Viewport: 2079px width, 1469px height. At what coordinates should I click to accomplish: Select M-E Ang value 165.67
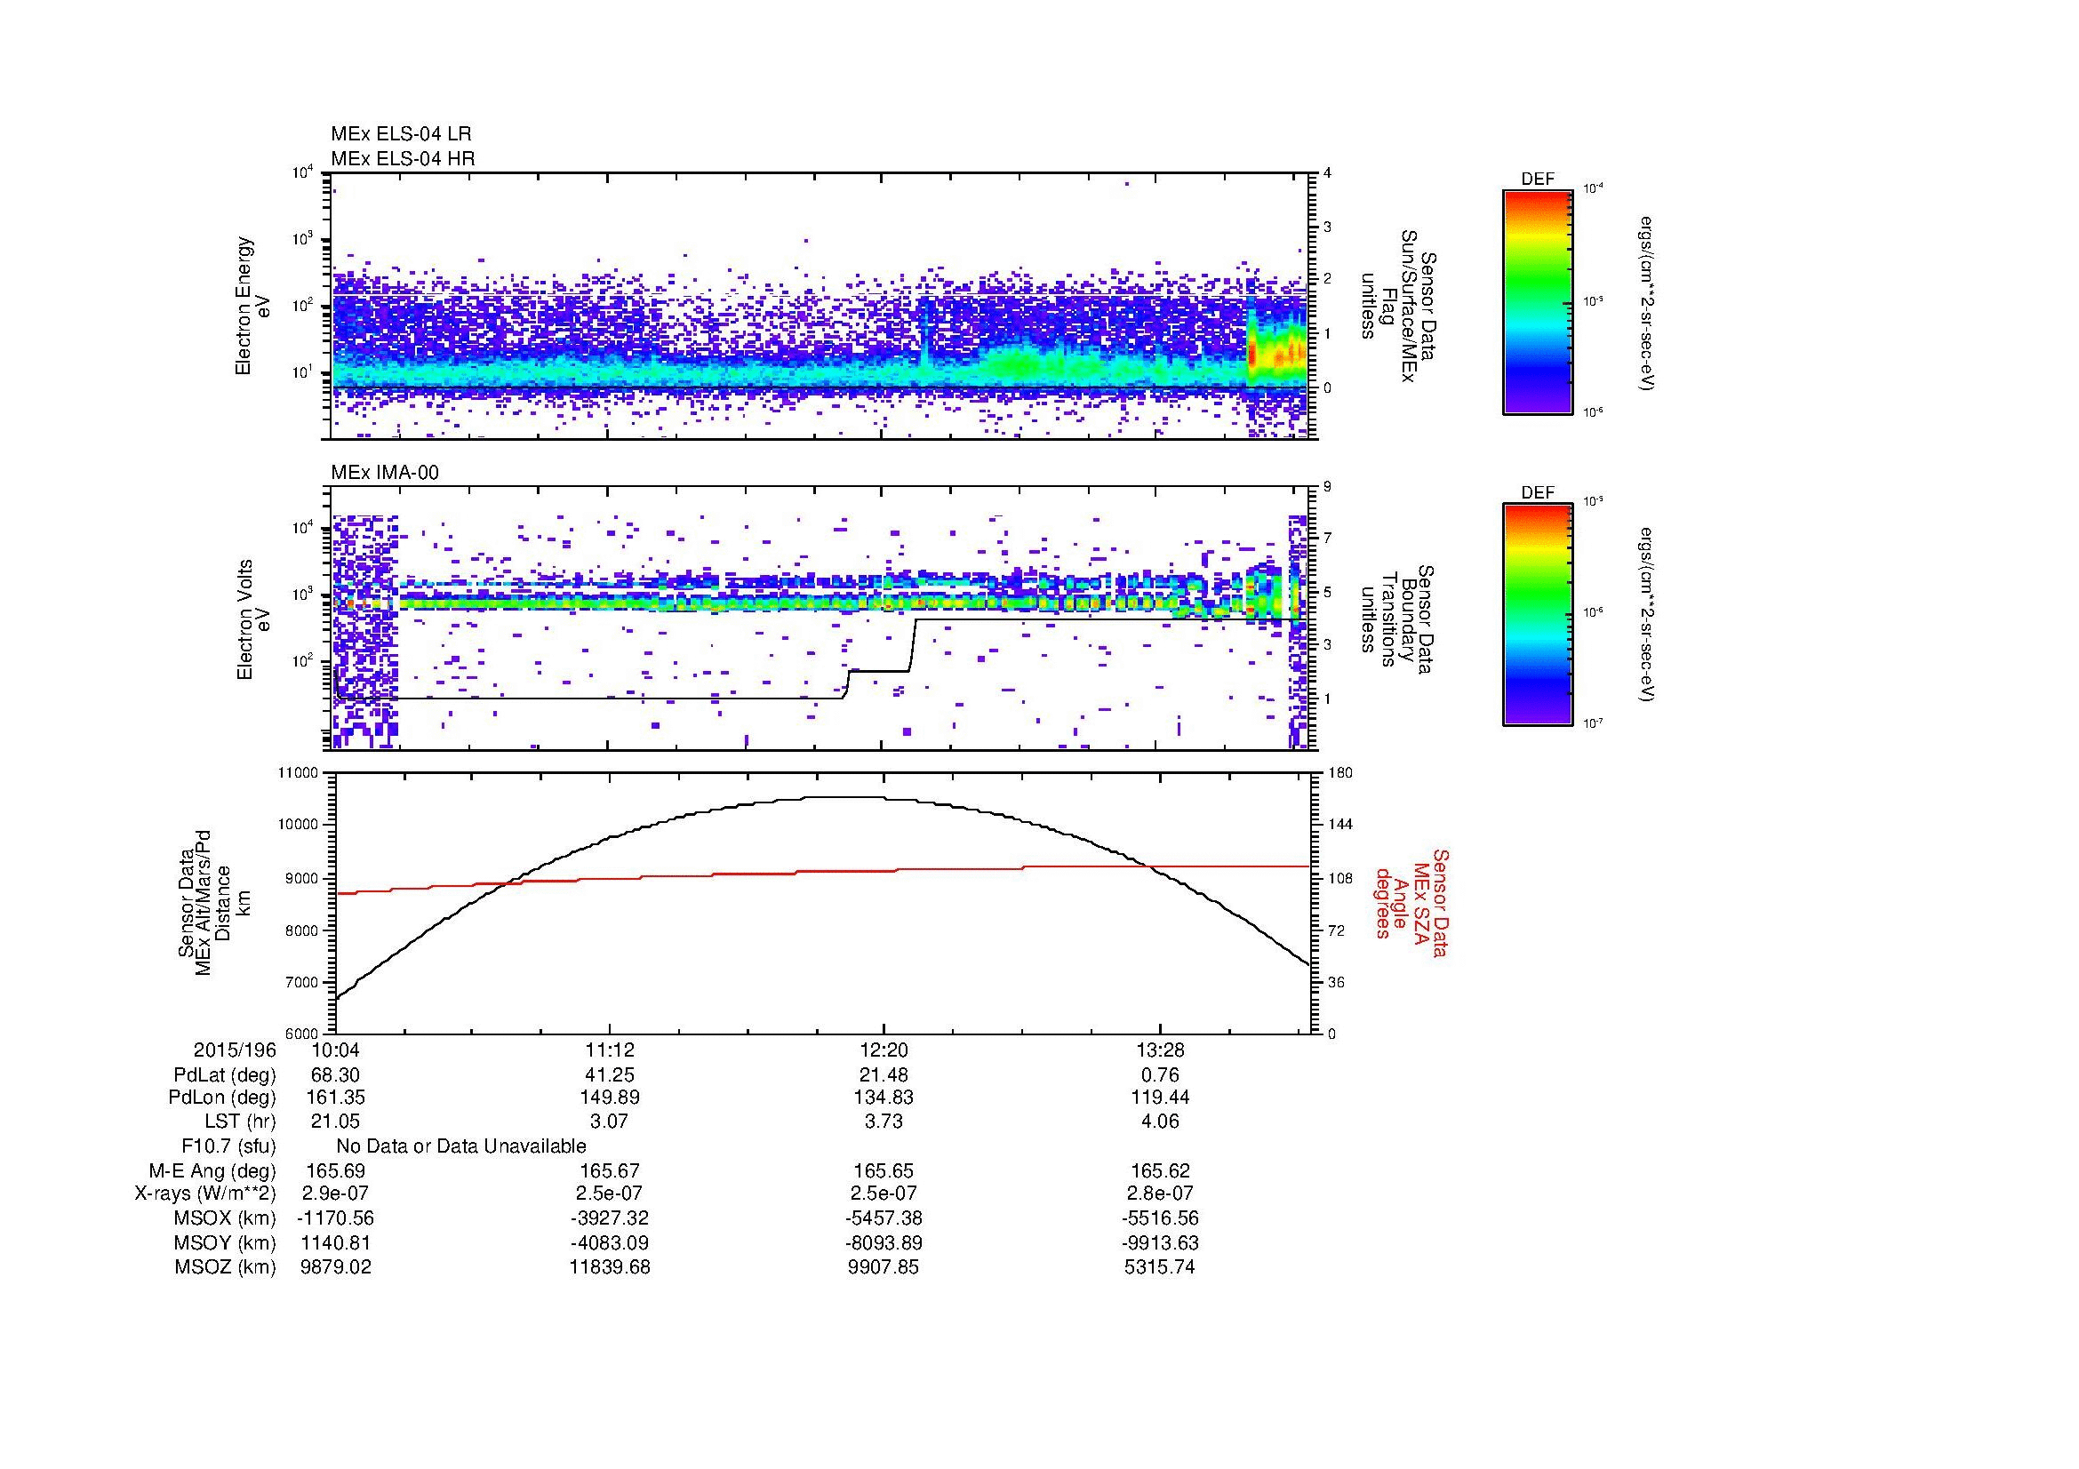tap(610, 1171)
